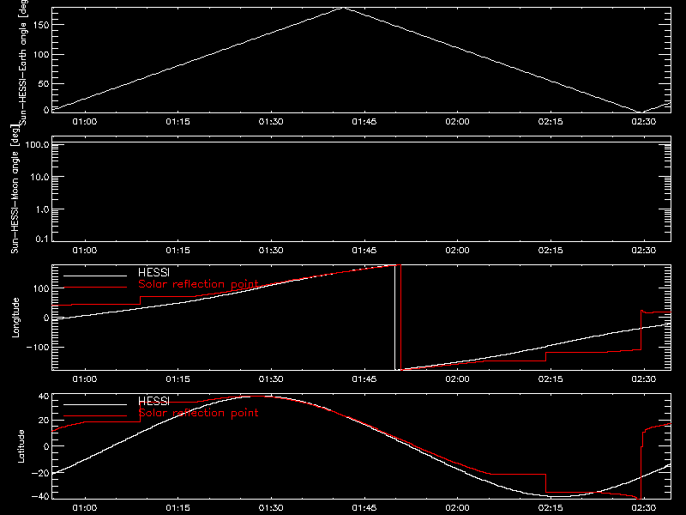The width and height of the screenshot is (686, 515).
Task: Click 01:15 label under Longitude plot
Action: (178, 379)
